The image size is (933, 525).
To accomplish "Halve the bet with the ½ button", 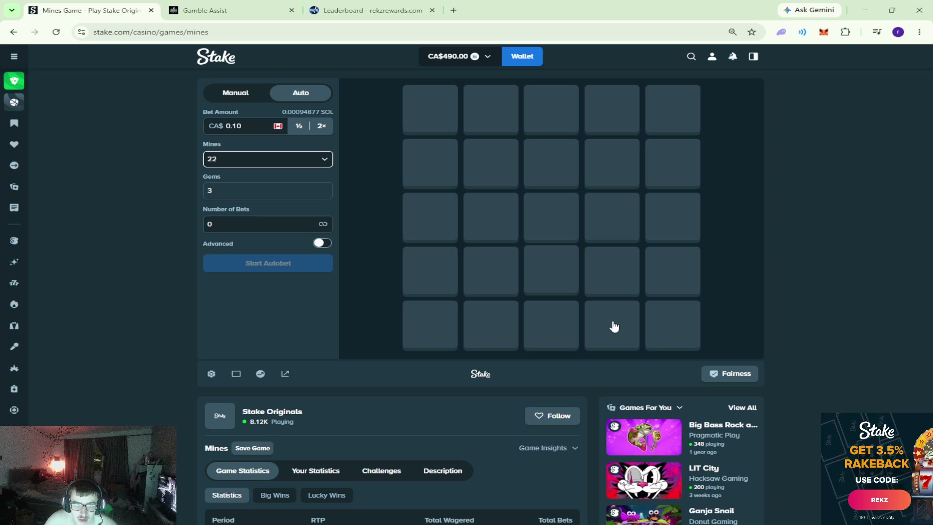I will 299,126.
